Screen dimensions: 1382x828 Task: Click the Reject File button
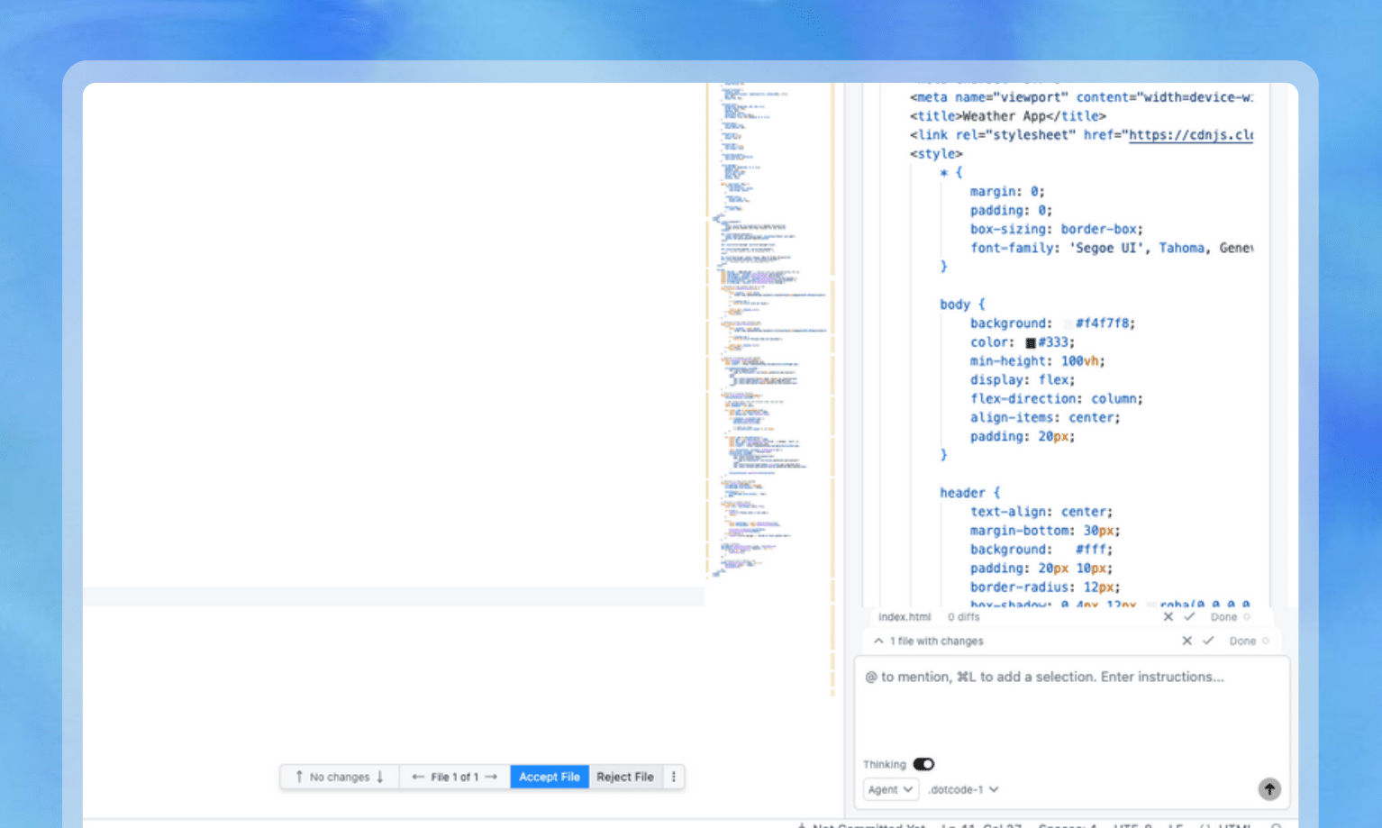point(626,776)
